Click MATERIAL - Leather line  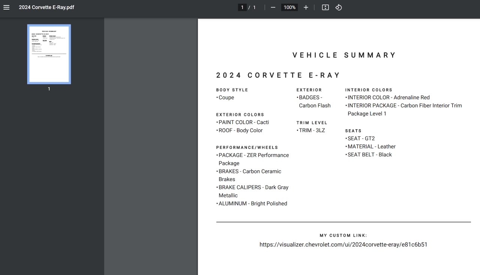[x=370, y=146]
